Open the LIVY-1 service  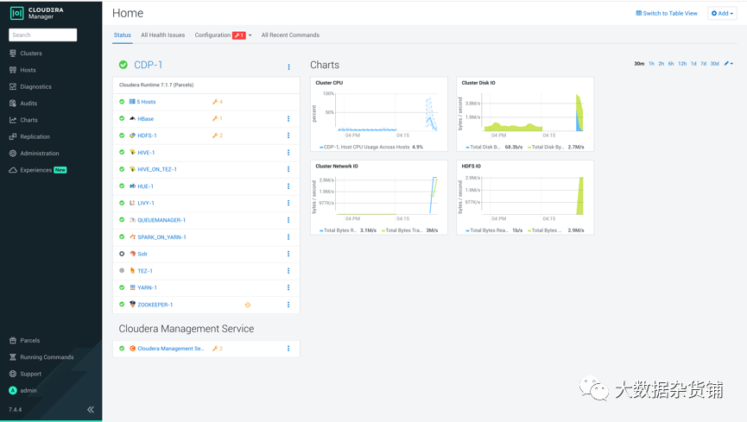pos(146,204)
